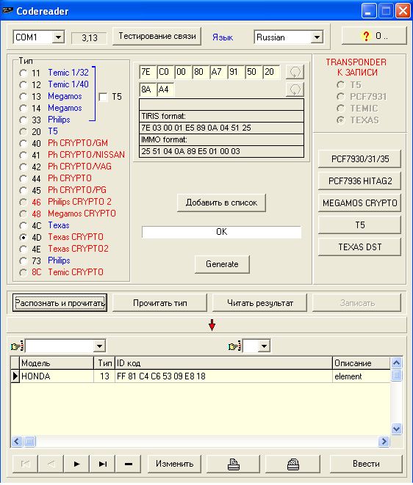The image size is (413, 485).
Task: Pick type 8C Temic CRYPTO radio button
Action: click(23, 272)
